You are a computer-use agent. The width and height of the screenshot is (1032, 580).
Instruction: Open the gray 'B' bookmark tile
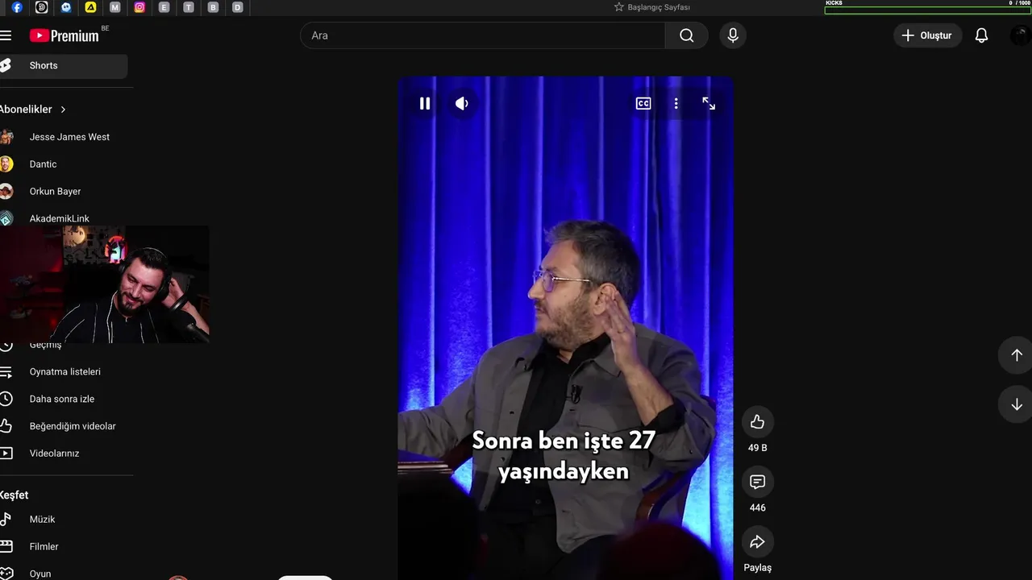[x=213, y=7]
